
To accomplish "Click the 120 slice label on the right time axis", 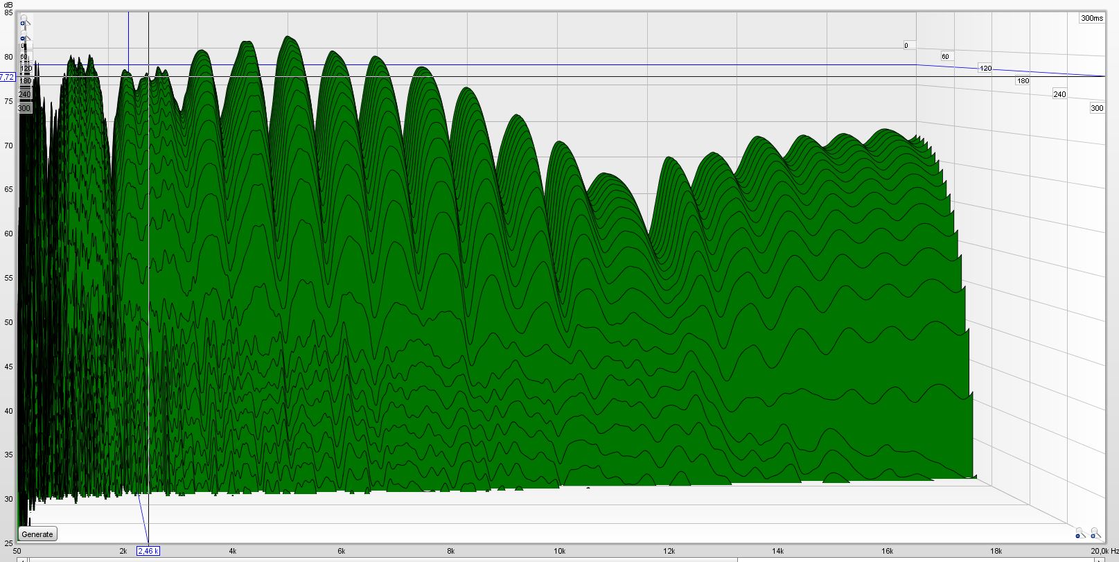I will [985, 69].
